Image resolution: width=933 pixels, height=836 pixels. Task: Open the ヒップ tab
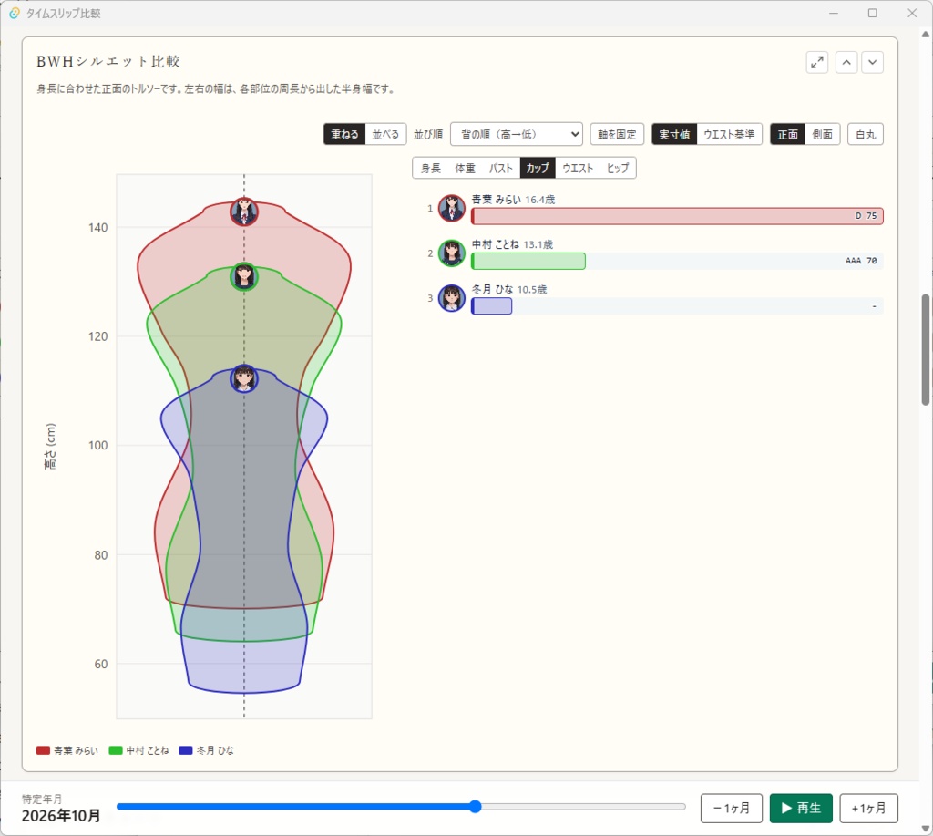coord(618,168)
